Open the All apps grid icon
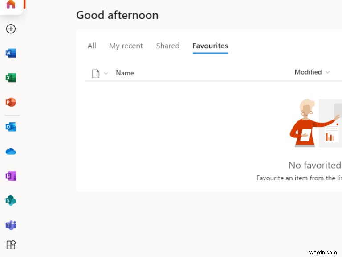The width and height of the screenshot is (342, 257). click(x=11, y=245)
